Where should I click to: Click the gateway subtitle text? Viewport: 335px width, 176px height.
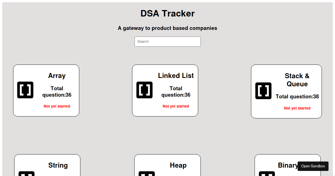pyautogui.click(x=167, y=28)
